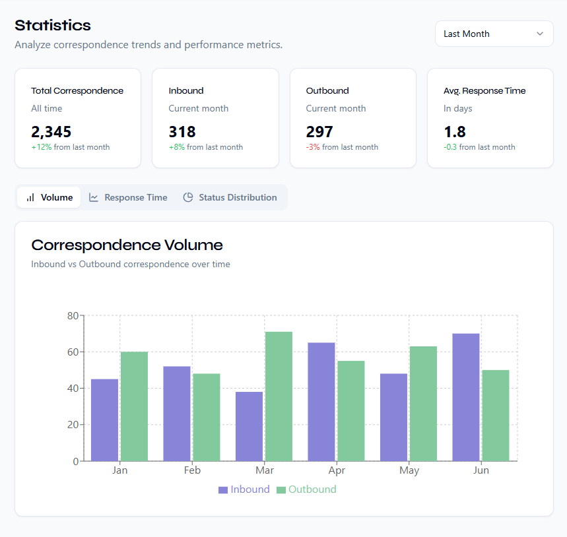
Task: Click the Outbound current month card
Action: tap(352, 118)
